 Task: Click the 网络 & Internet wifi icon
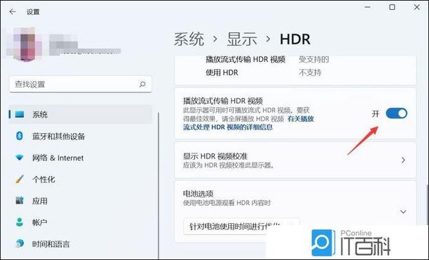pyautogui.click(x=19, y=157)
